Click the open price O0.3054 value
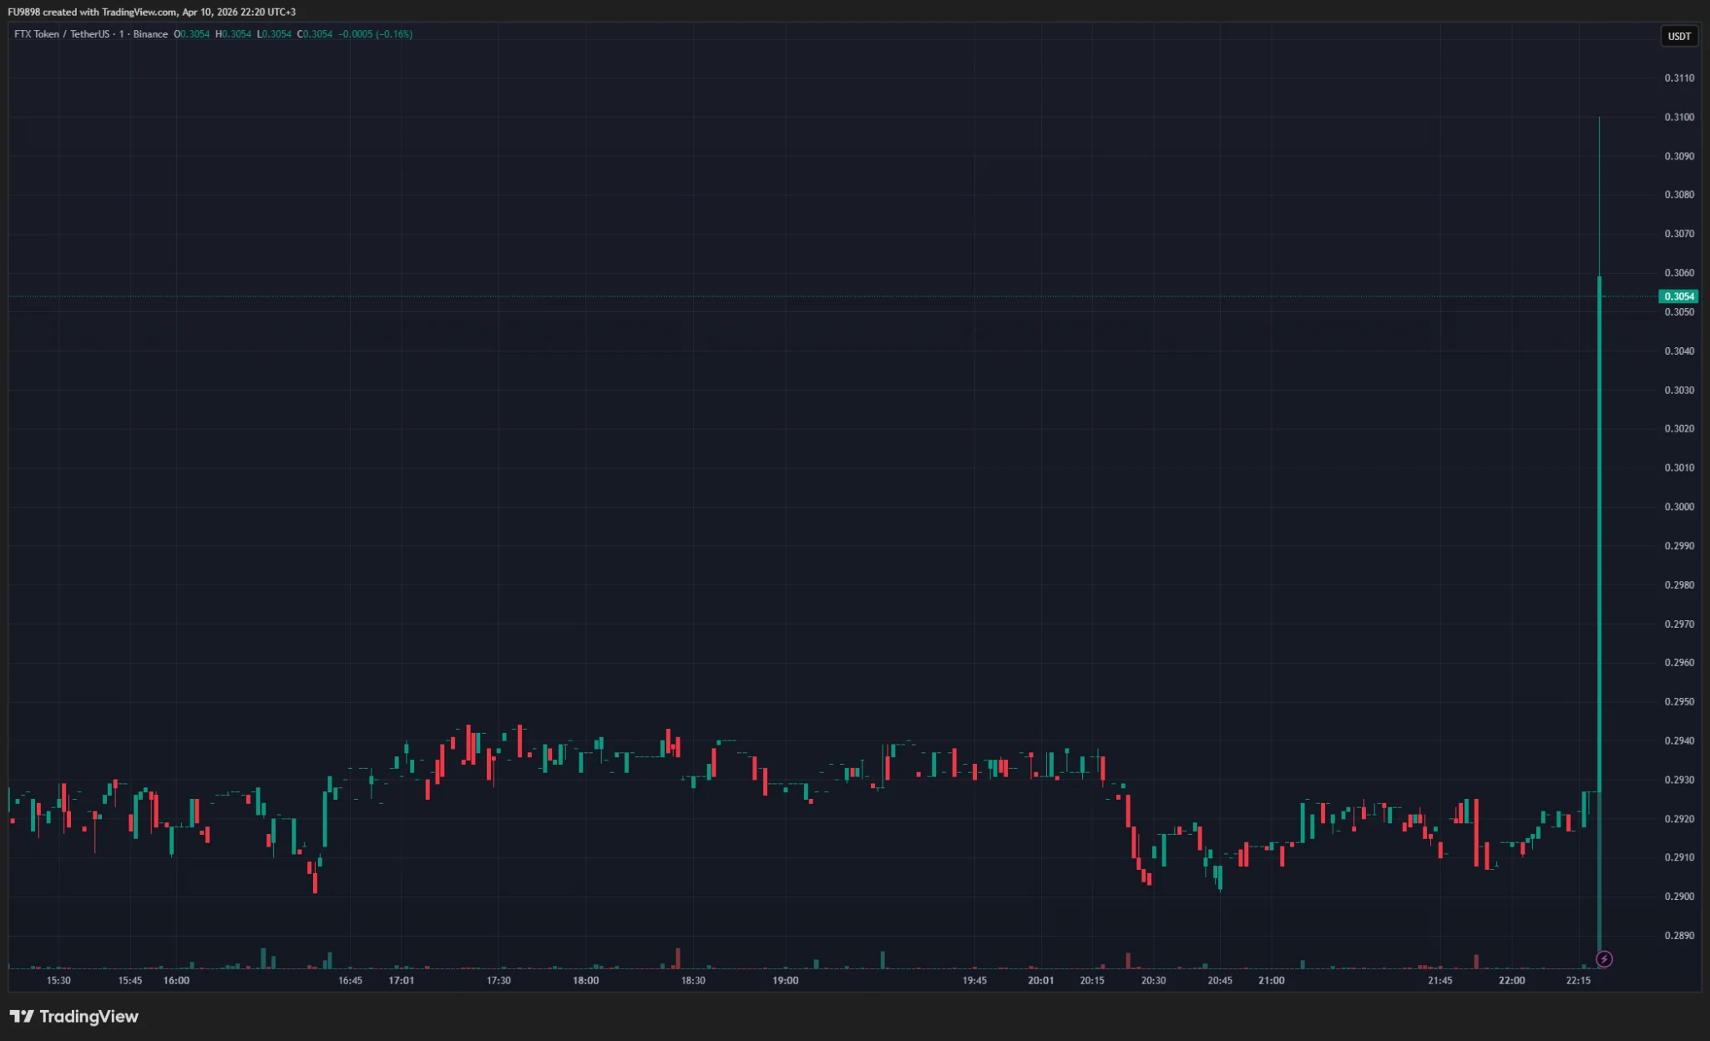This screenshot has height=1041, width=1710. pyautogui.click(x=192, y=34)
